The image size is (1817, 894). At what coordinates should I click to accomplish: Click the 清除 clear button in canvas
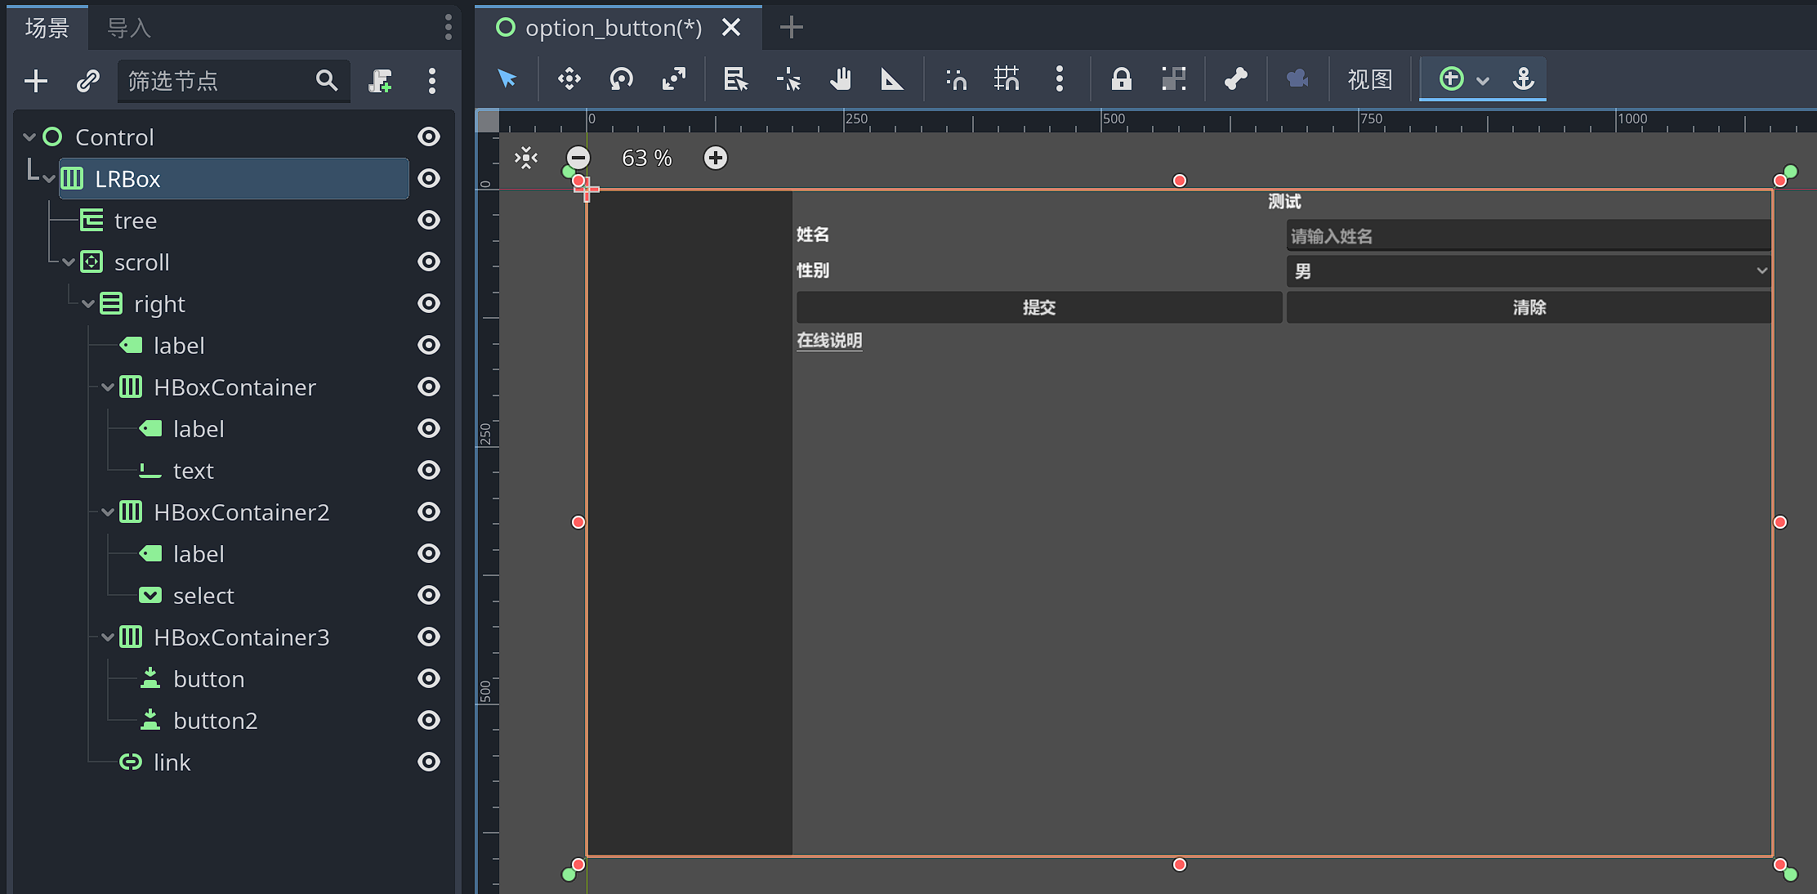(1529, 307)
